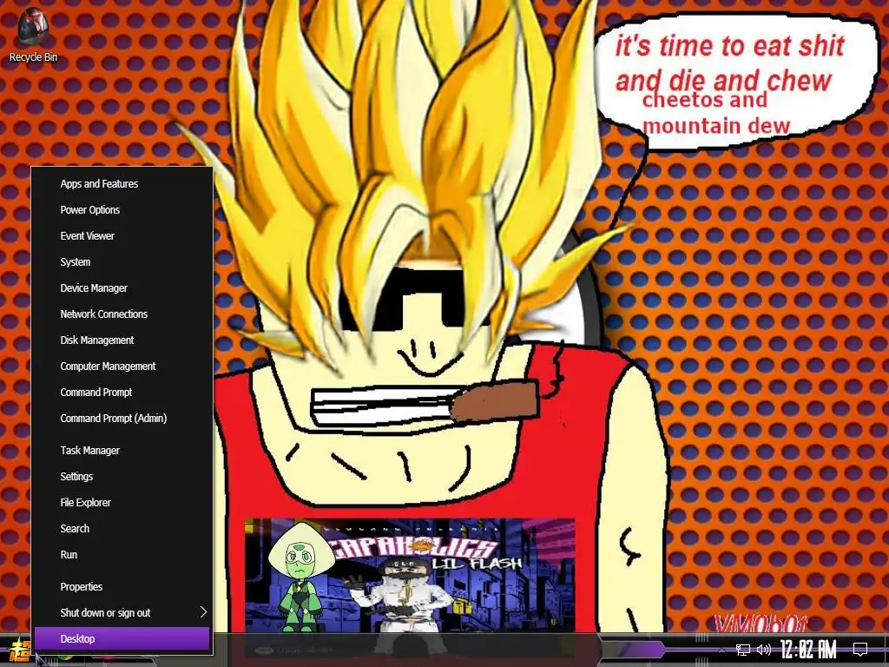Open Task Manager
This screenshot has width=889, height=667.
pos(122,451)
